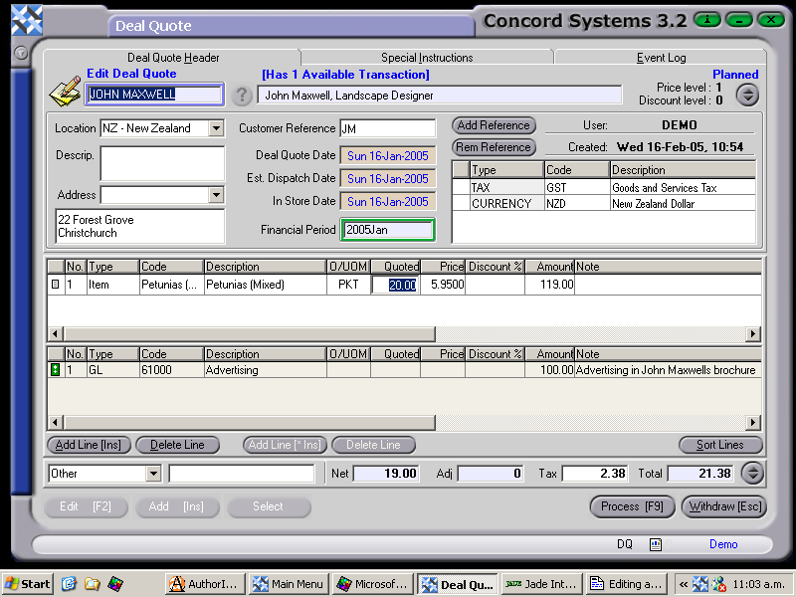Screen dimensions: 796x597
Task: Expand the Address dropdown
Action: 218,194
